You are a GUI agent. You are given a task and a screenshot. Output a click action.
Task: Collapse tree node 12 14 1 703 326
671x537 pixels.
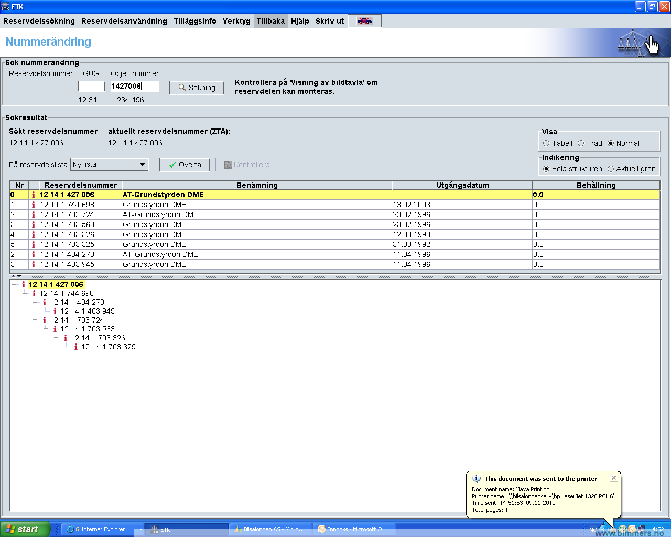click(57, 338)
